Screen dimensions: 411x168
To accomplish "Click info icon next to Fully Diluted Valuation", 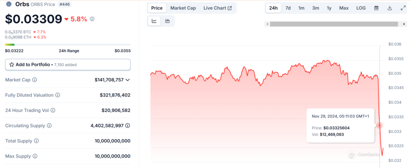I will [58, 95].
